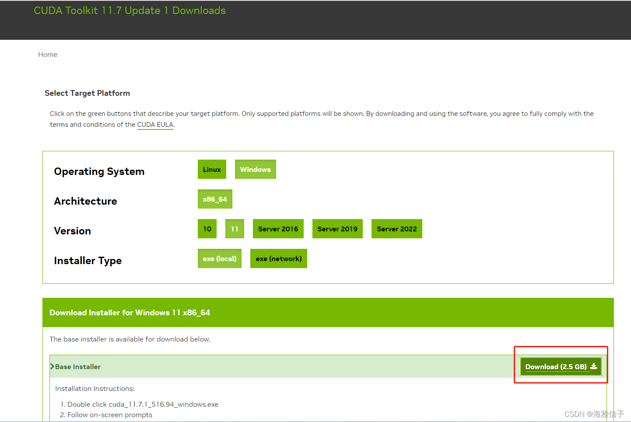Click the Follow on-screen prompts step
The width and height of the screenshot is (631, 422).
pyautogui.click(x=109, y=415)
